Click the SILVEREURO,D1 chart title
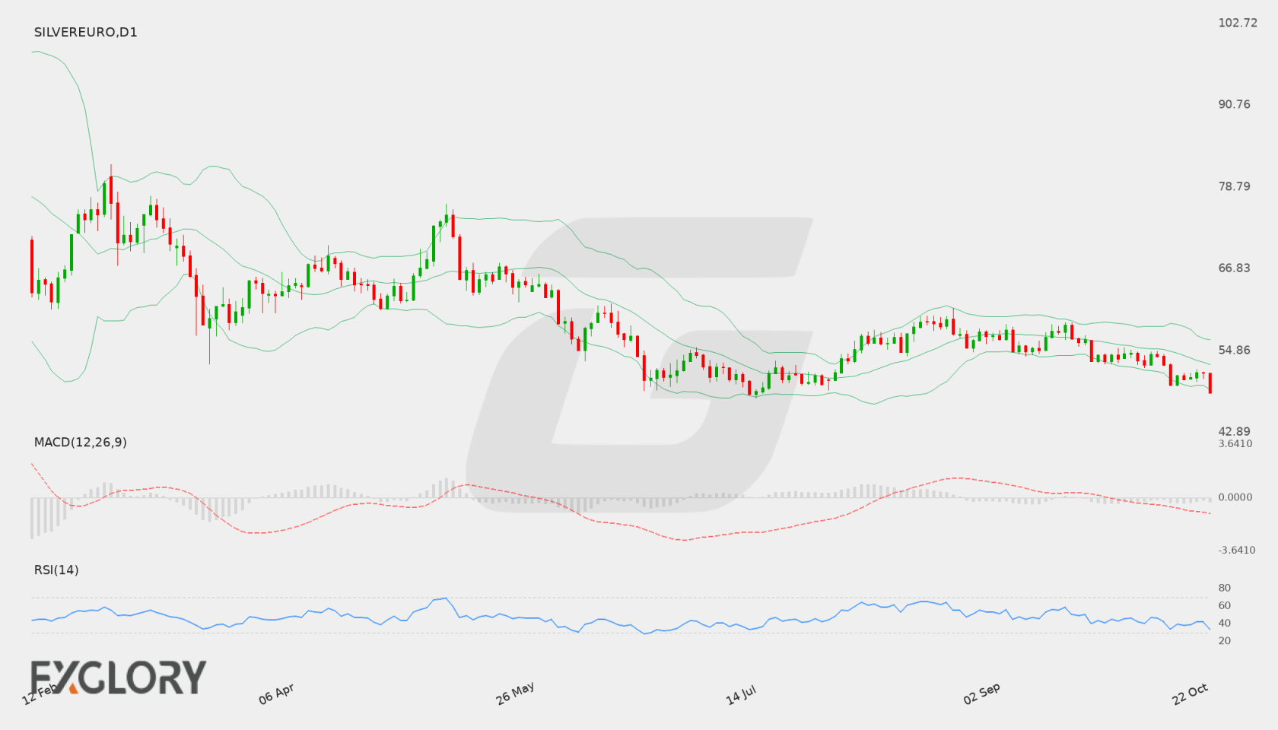This screenshot has height=730, width=1278. 85,32
